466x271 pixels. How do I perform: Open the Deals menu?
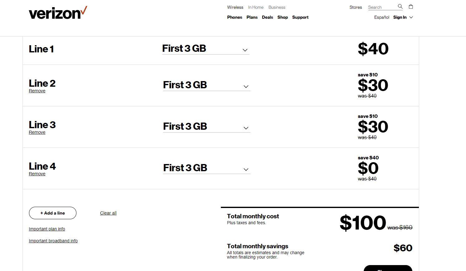point(267,17)
